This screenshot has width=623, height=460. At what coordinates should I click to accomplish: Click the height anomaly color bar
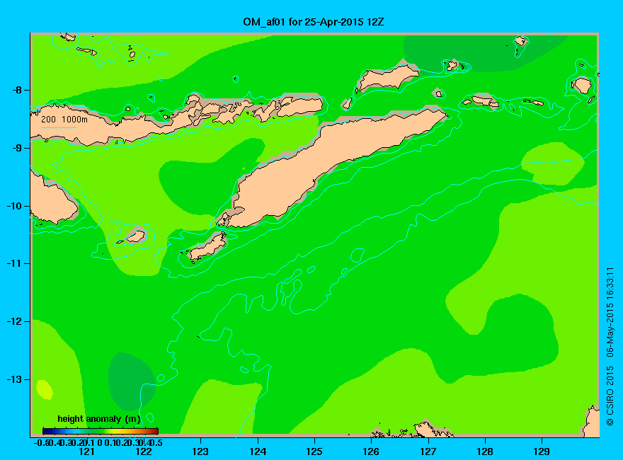[100, 431]
